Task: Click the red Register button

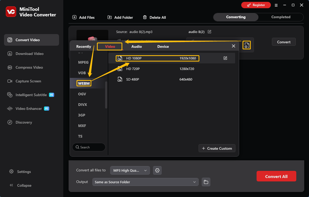Action: 256,5
